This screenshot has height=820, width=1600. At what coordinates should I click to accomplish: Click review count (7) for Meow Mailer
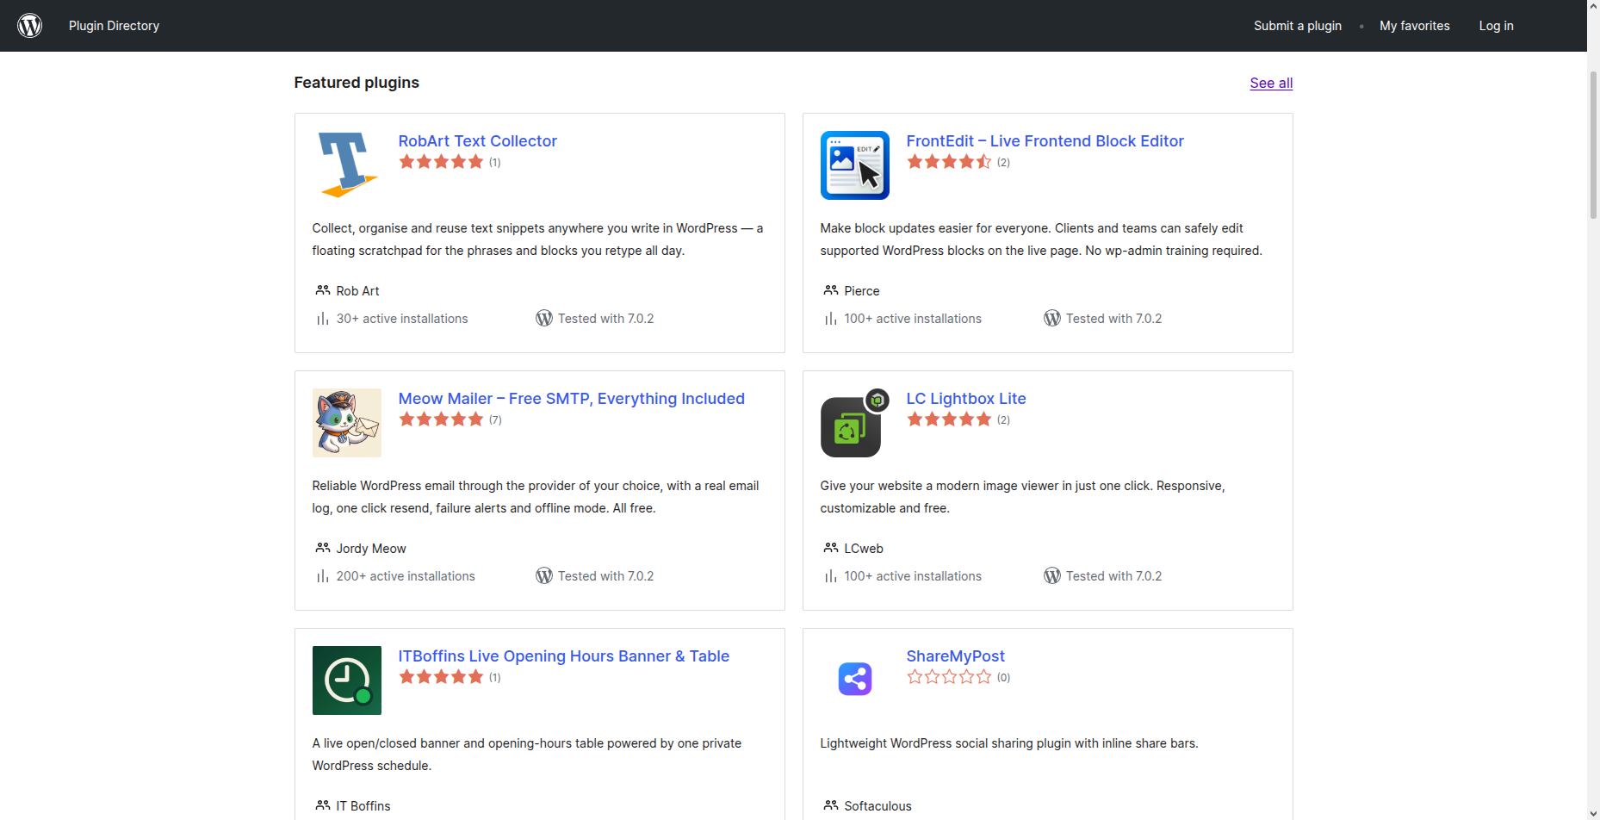coord(495,420)
